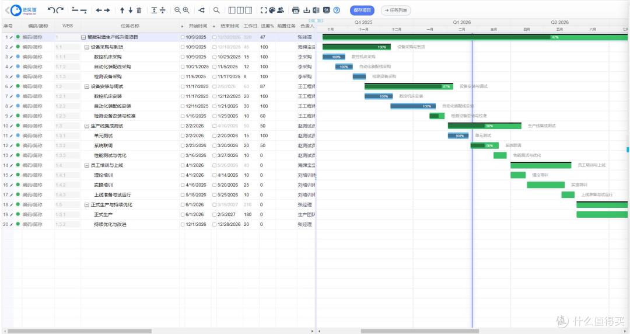Open the resources people icon

tap(281, 10)
